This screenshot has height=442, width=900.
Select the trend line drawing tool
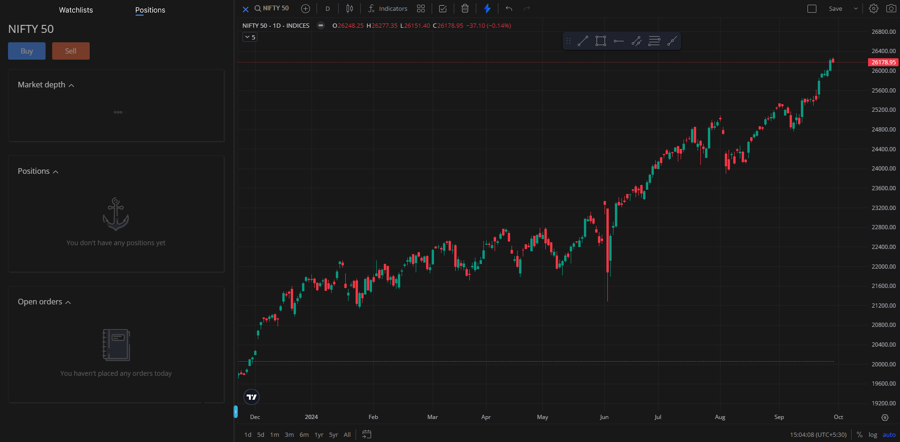pyautogui.click(x=582, y=41)
